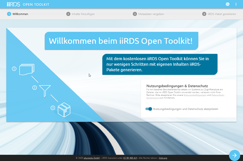This screenshot has width=243, height=161.
Task: Open the iirds.org footer link
Action: [163, 158]
